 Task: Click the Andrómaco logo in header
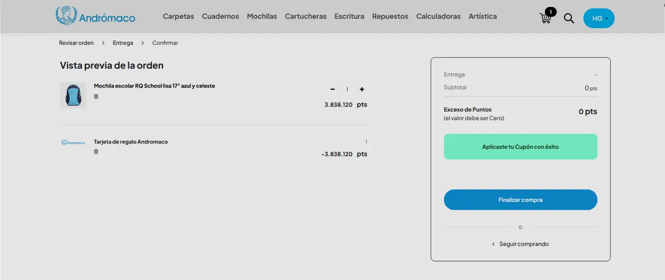(x=95, y=16)
